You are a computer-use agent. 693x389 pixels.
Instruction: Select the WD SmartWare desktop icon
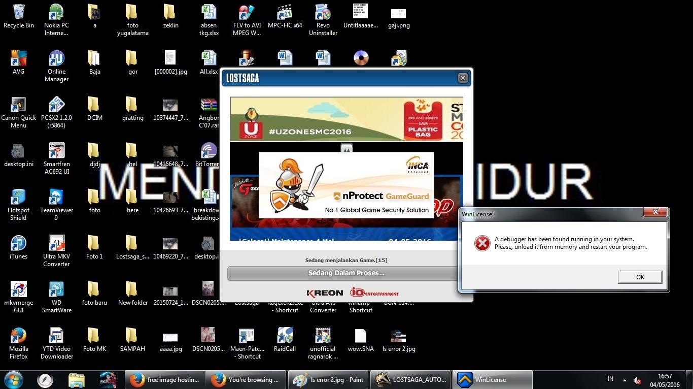tap(56, 297)
